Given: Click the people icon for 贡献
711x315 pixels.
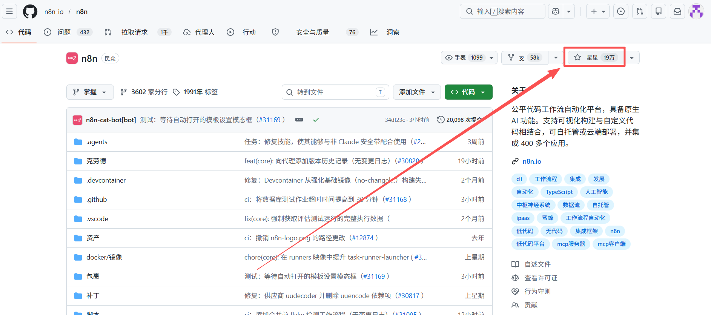Looking at the screenshot, I should tap(515, 305).
